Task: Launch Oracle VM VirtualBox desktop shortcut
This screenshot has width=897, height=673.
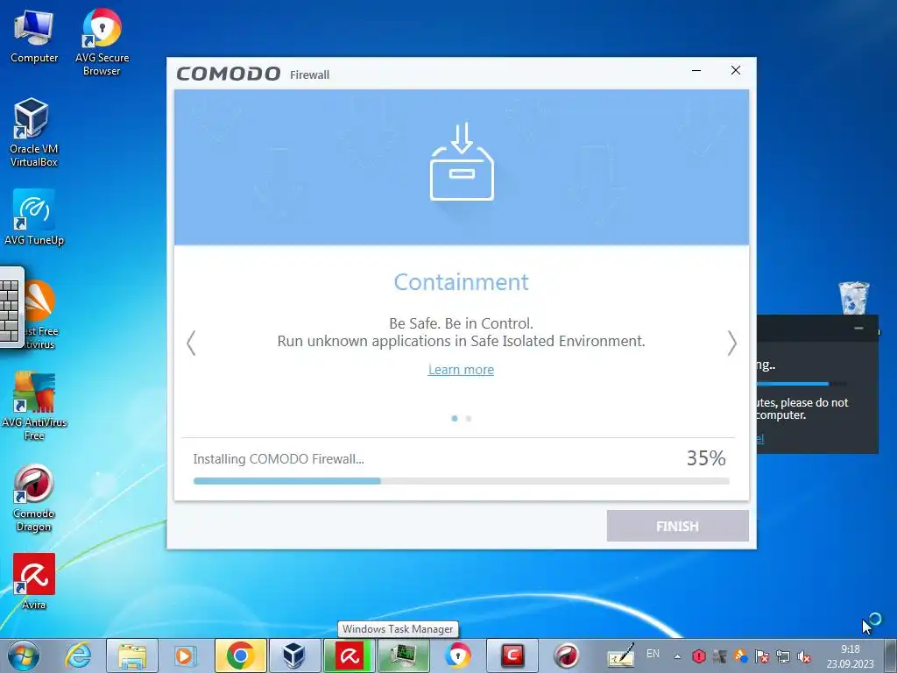Action: 34,132
